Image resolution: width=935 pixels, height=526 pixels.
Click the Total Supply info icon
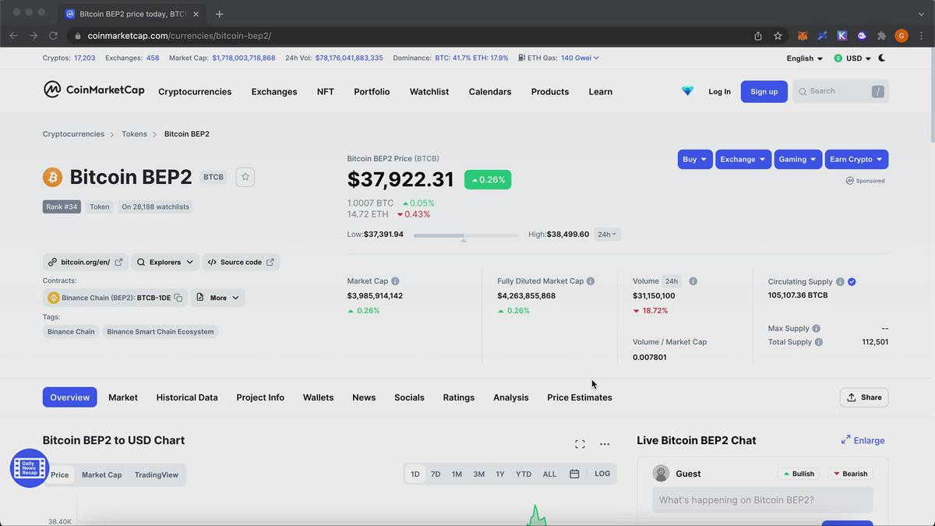819,342
